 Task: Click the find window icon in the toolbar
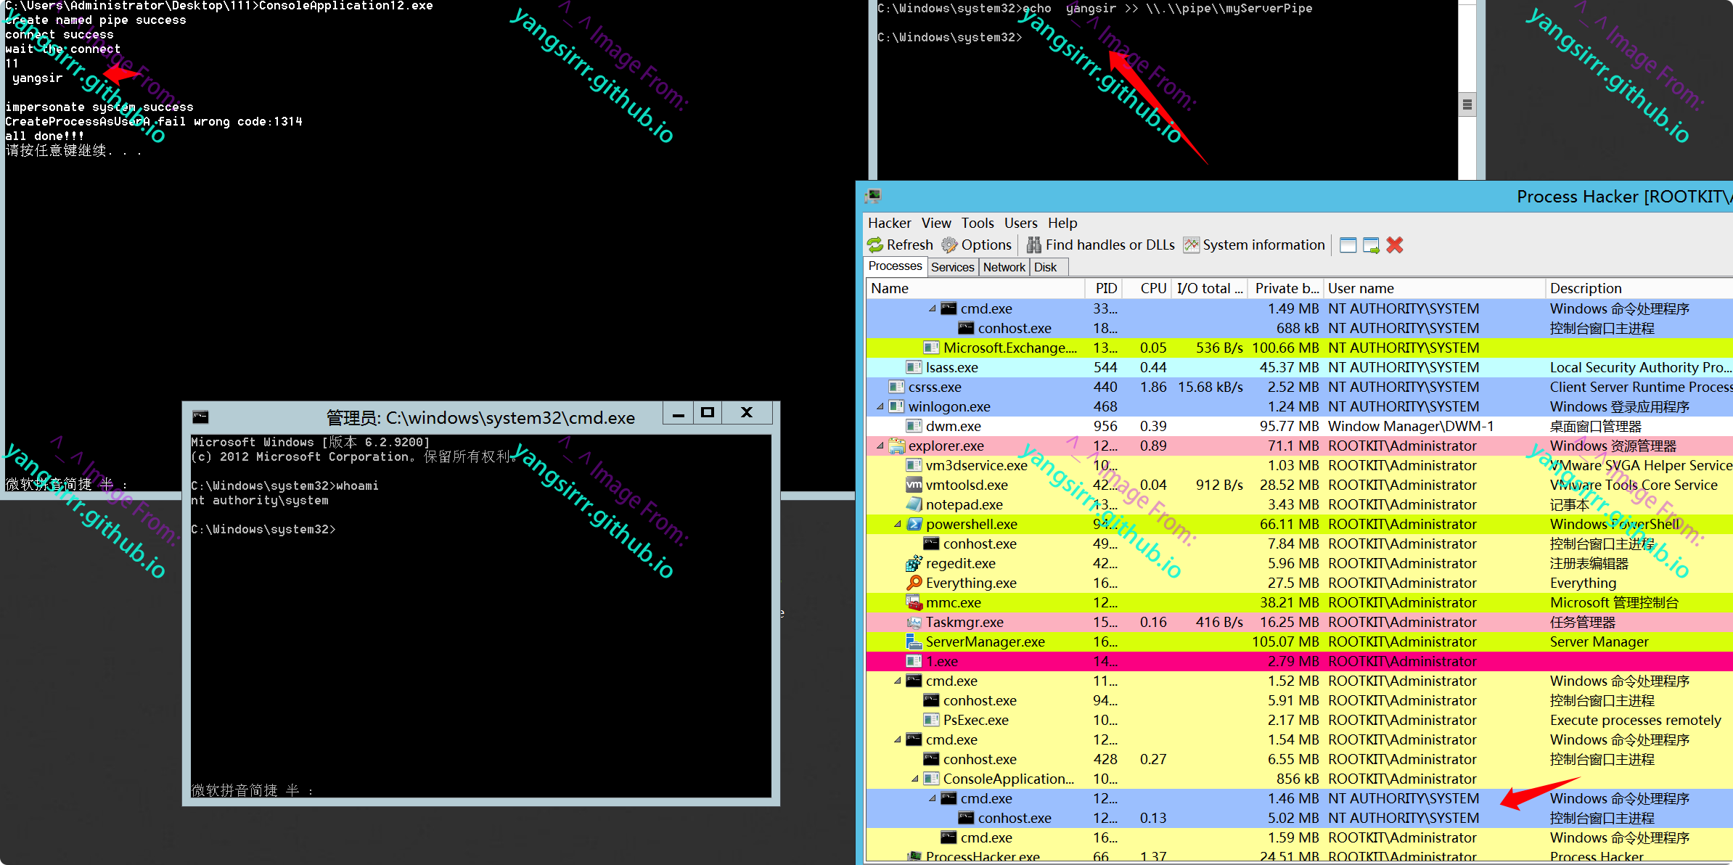click(1348, 245)
